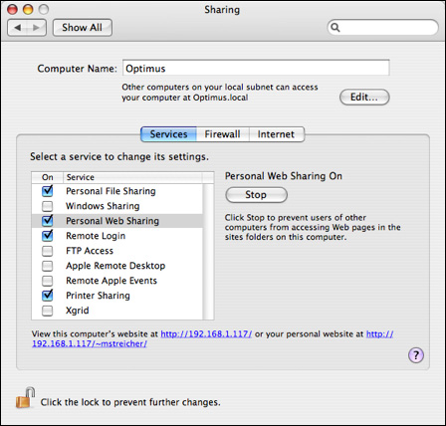Open help with the question mark button
446x426 pixels.
click(416, 355)
